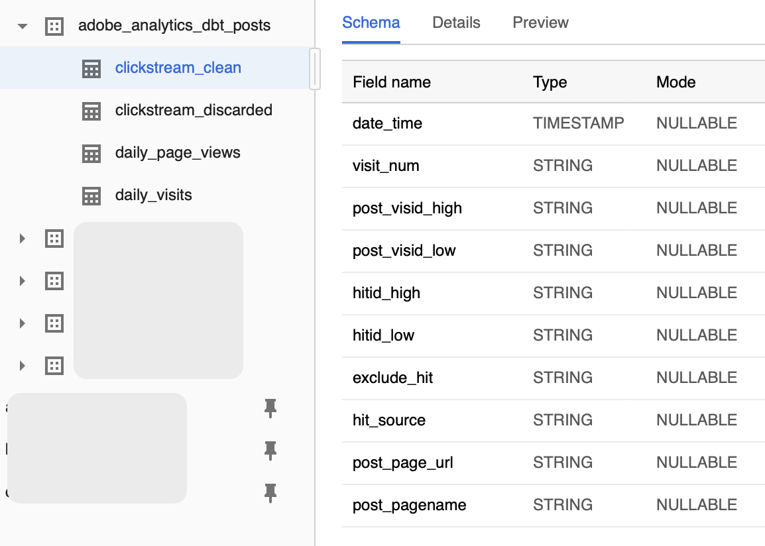Open the adobe_analytics_dbt_posts dataset
The height and width of the screenshot is (546, 765).
(174, 25)
